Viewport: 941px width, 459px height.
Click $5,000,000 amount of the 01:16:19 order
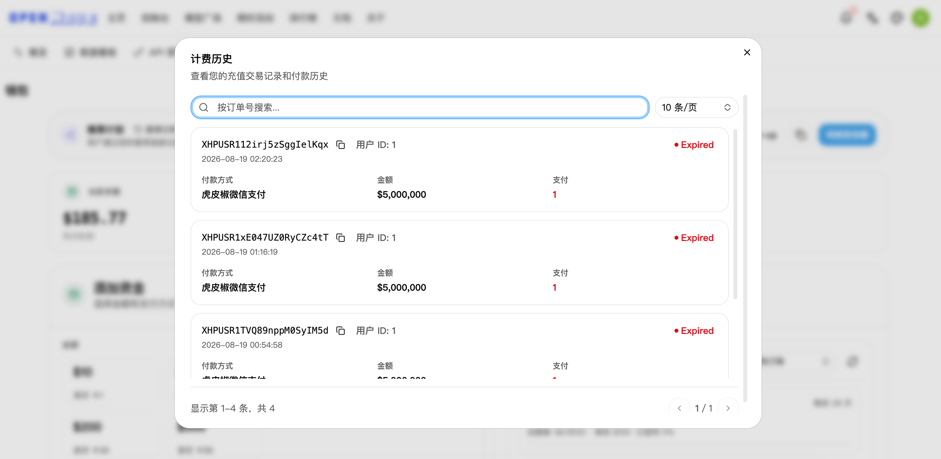coord(401,287)
